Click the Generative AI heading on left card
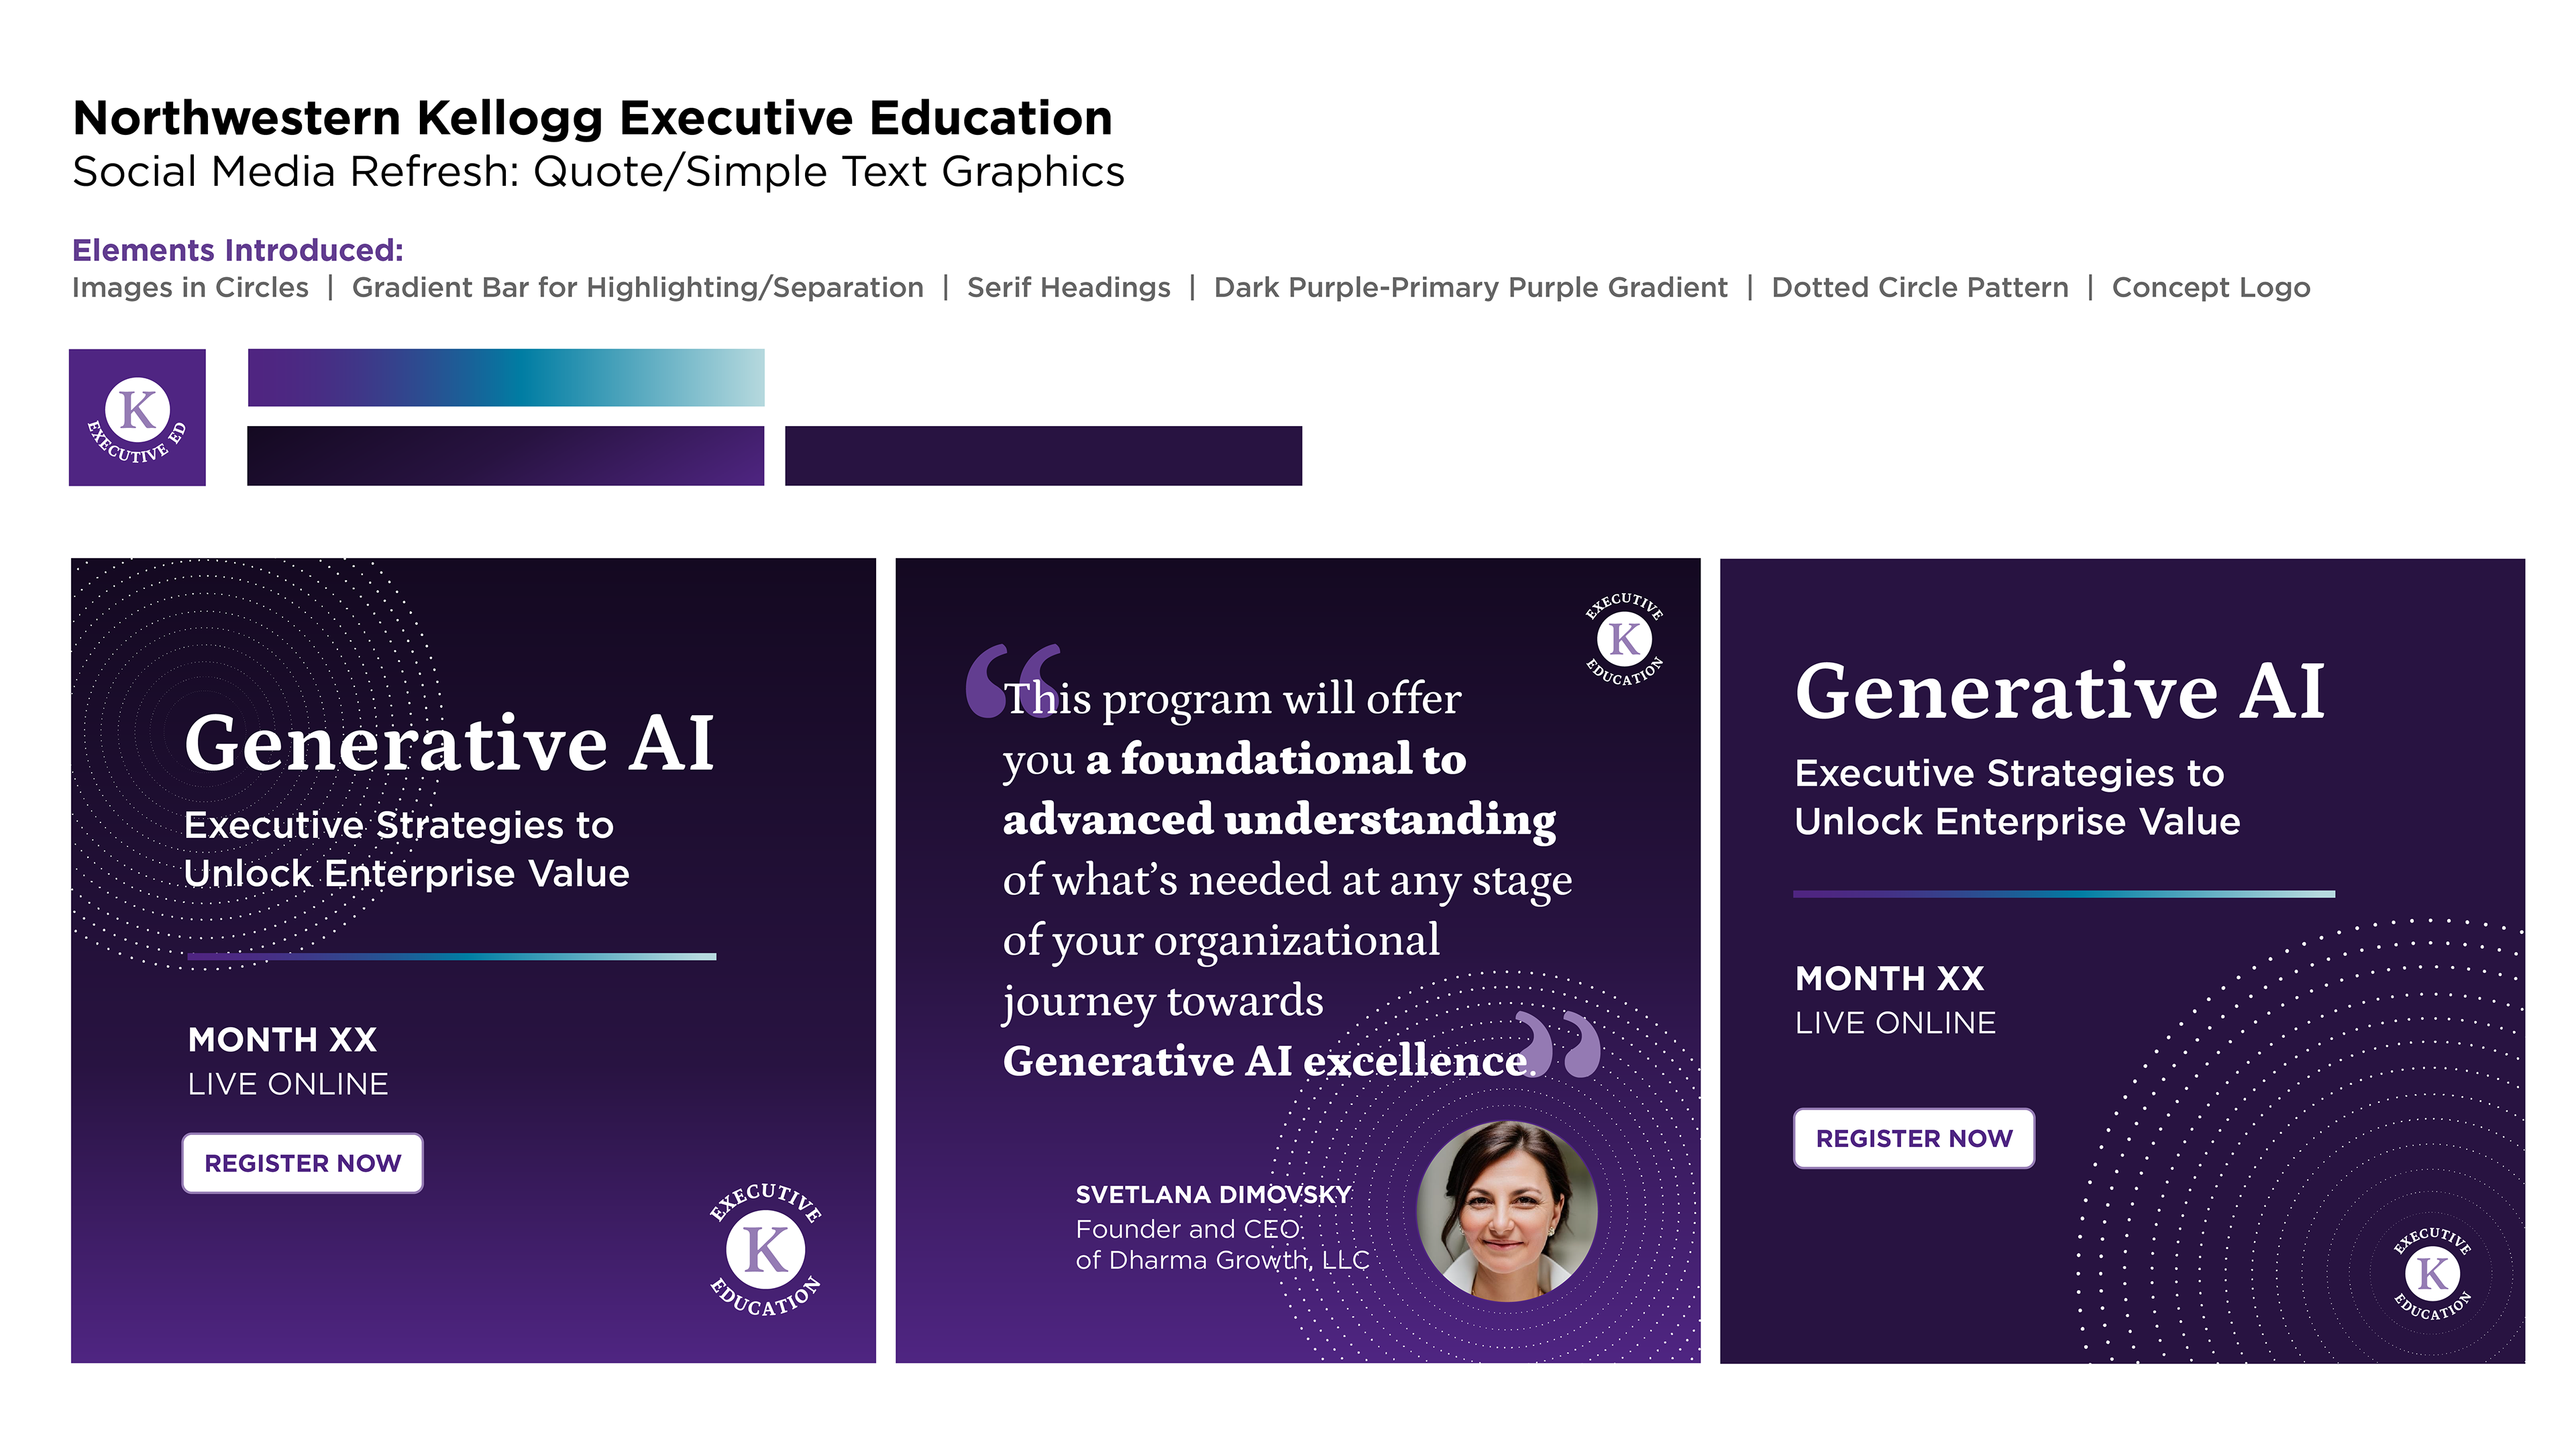This screenshot has height=1449, width=2576. tap(450, 744)
